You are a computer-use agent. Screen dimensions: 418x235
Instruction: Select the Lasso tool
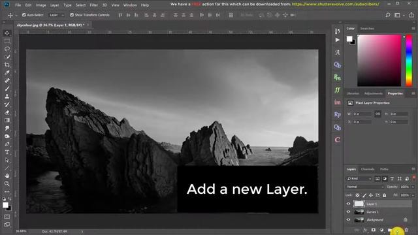7,49
